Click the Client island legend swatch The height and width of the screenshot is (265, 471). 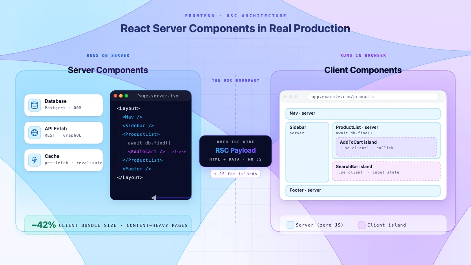point(362,225)
